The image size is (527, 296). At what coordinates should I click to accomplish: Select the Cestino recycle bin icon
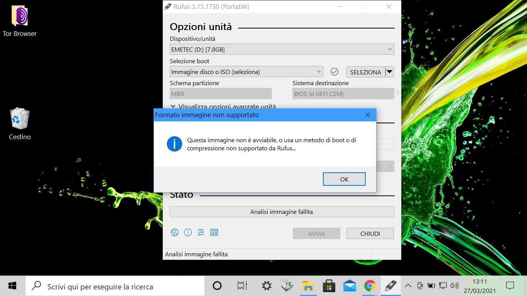click(20, 124)
